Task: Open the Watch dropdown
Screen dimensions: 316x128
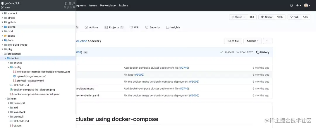Action: click(x=238, y=17)
